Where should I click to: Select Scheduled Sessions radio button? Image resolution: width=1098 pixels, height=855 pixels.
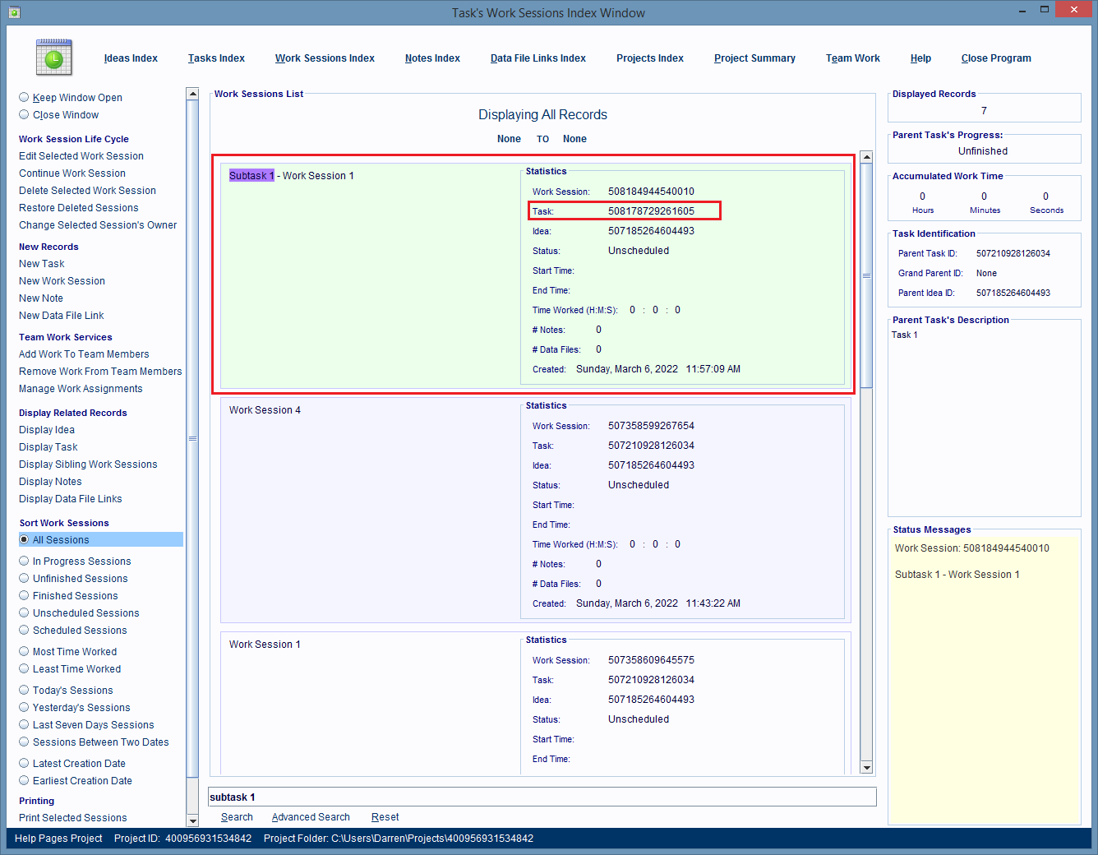[x=24, y=630]
